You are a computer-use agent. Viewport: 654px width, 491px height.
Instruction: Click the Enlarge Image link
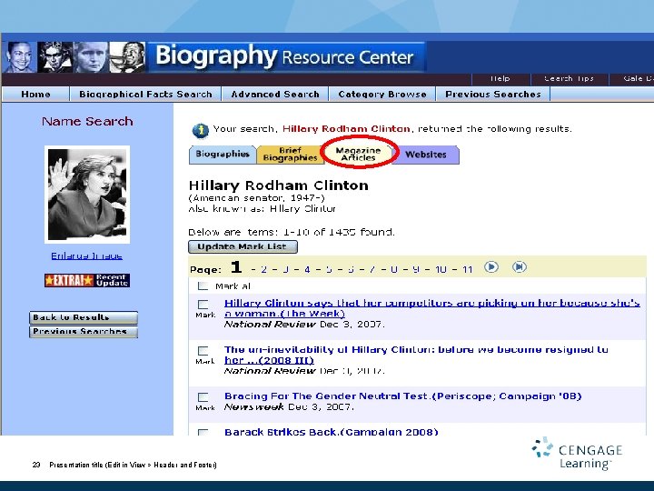(87, 256)
